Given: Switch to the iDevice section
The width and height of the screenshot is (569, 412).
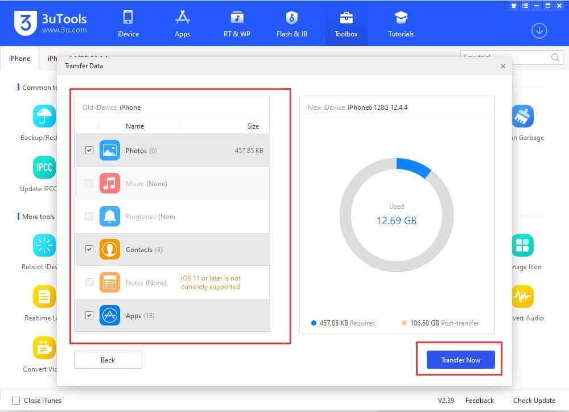Looking at the screenshot, I should (x=127, y=23).
